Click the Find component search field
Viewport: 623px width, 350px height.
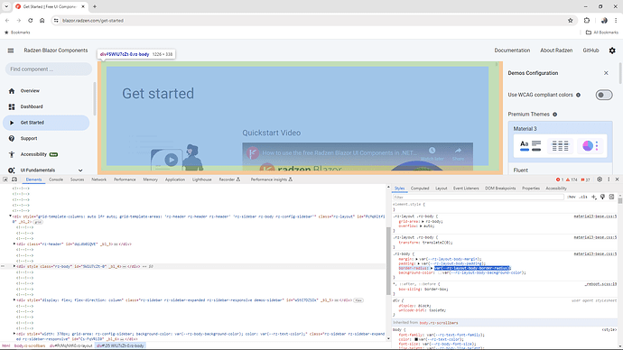click(49, 69)
